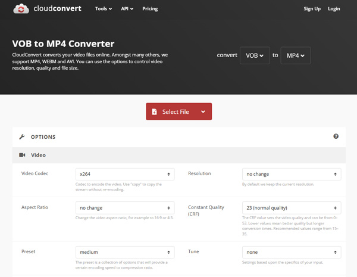Click the Sign Up link

(x=312, y=9)
